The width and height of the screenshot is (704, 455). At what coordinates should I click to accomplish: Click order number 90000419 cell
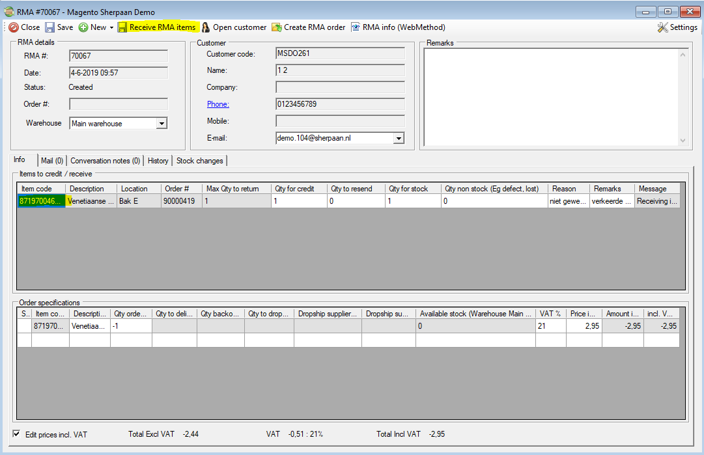(x=182, y=201)
